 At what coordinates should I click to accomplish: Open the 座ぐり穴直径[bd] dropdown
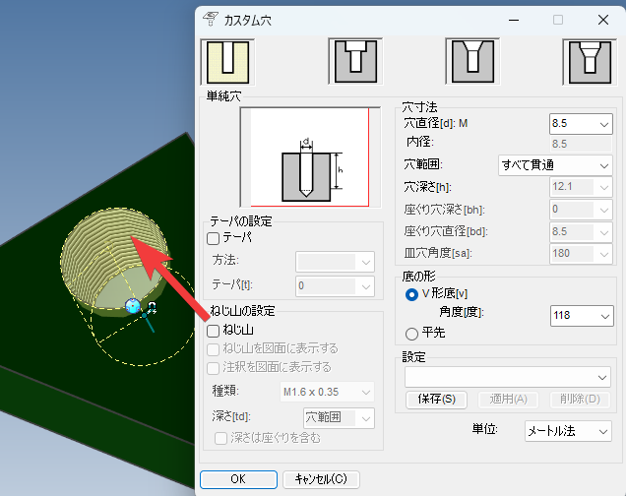(581, 232)
